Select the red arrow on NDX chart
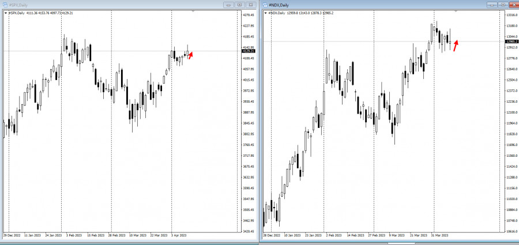The height and width of the screenshot is (245, 519). 456,45
